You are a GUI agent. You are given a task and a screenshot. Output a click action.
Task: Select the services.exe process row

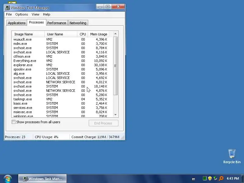(62, 108)
